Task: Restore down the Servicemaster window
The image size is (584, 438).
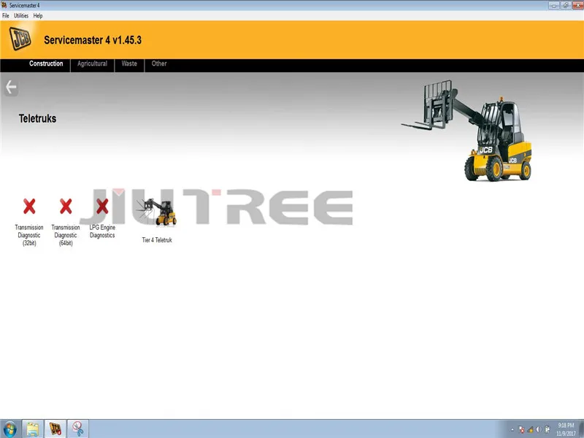Action: (565, 5)
